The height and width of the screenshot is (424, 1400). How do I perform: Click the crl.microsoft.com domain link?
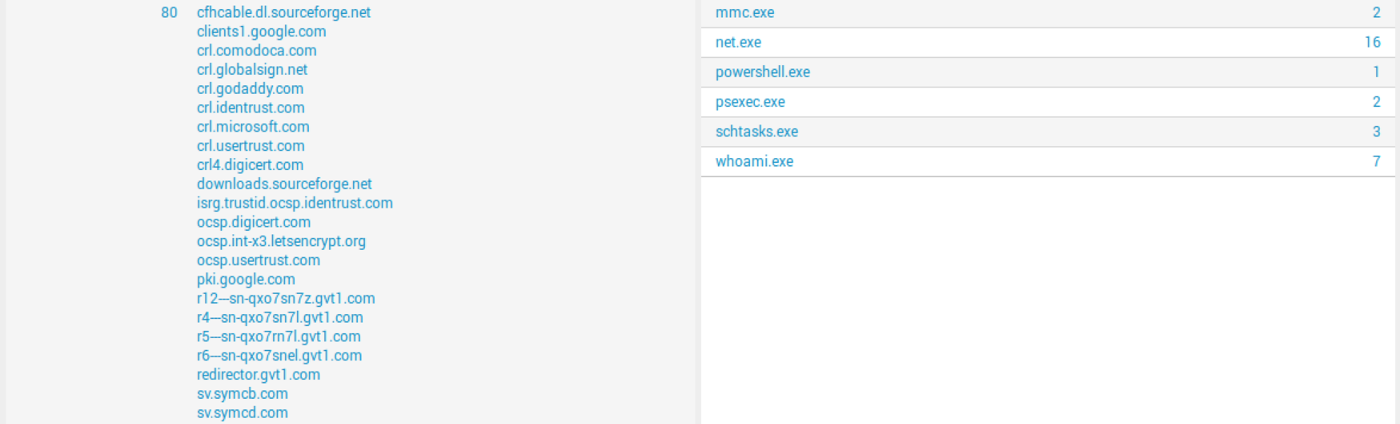point(253,127)
